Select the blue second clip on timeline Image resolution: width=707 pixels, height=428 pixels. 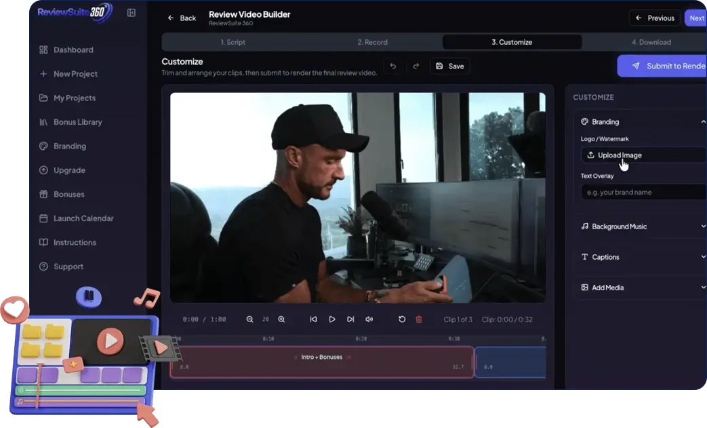(510, 362)
